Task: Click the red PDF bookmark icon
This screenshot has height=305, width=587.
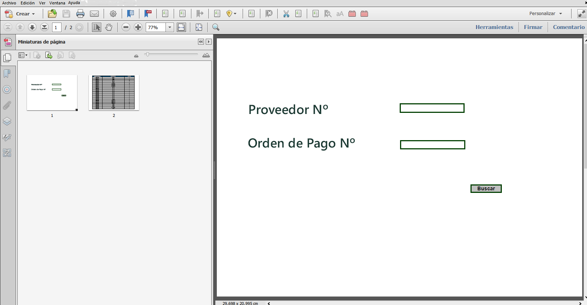Action: click(148, 14)
